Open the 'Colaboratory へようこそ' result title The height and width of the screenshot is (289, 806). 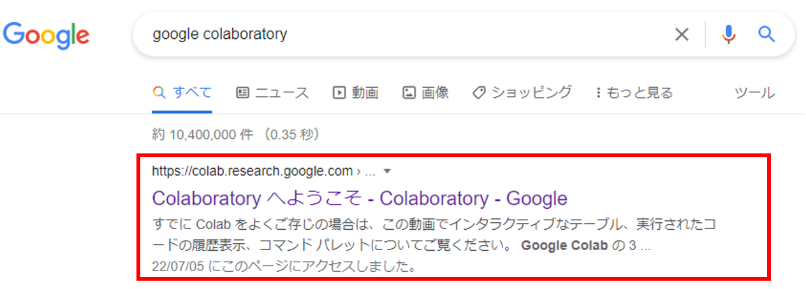(x=360, y=198)
